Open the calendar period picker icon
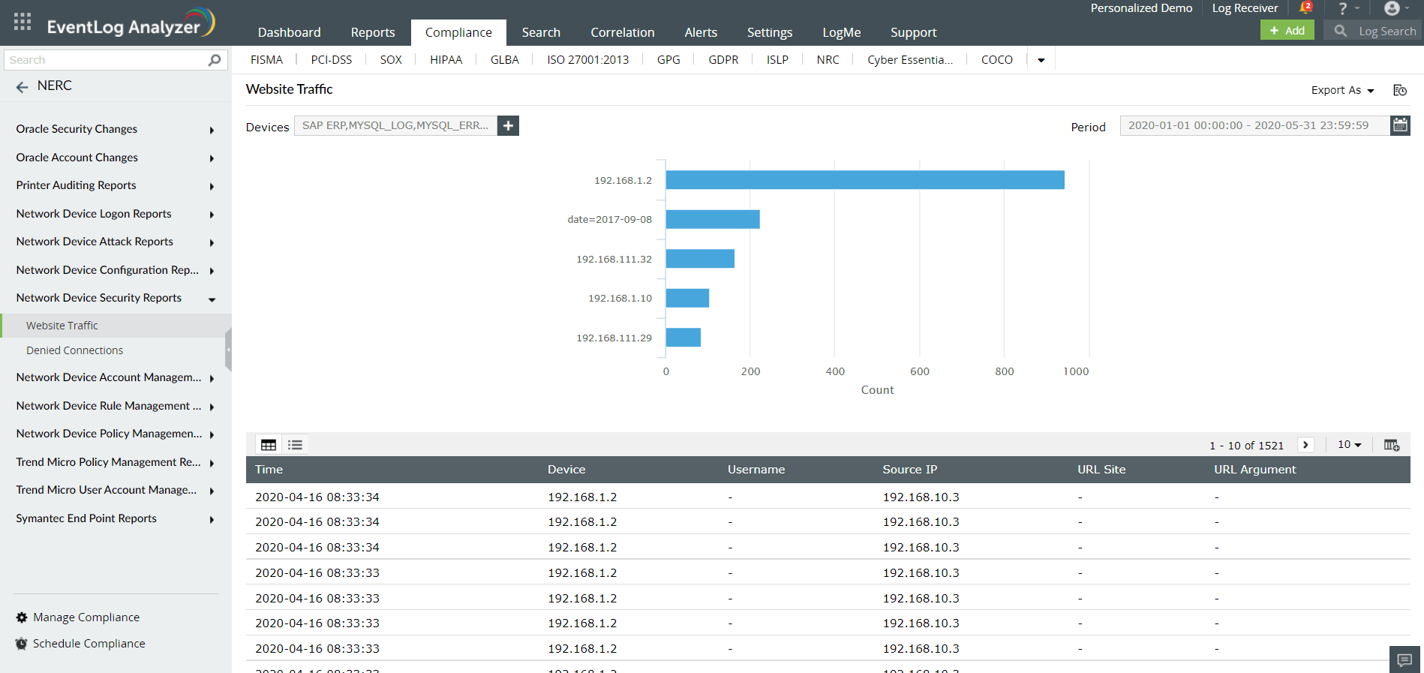 pos(1400,126)
